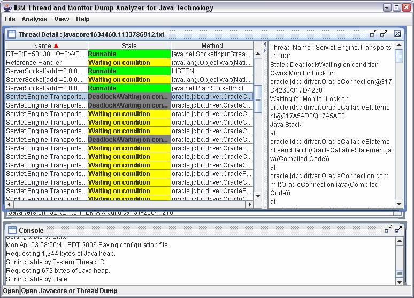This screenshot has height=298, width=414.
Task: Sort table by State column header
Action: tap(129, 45)
